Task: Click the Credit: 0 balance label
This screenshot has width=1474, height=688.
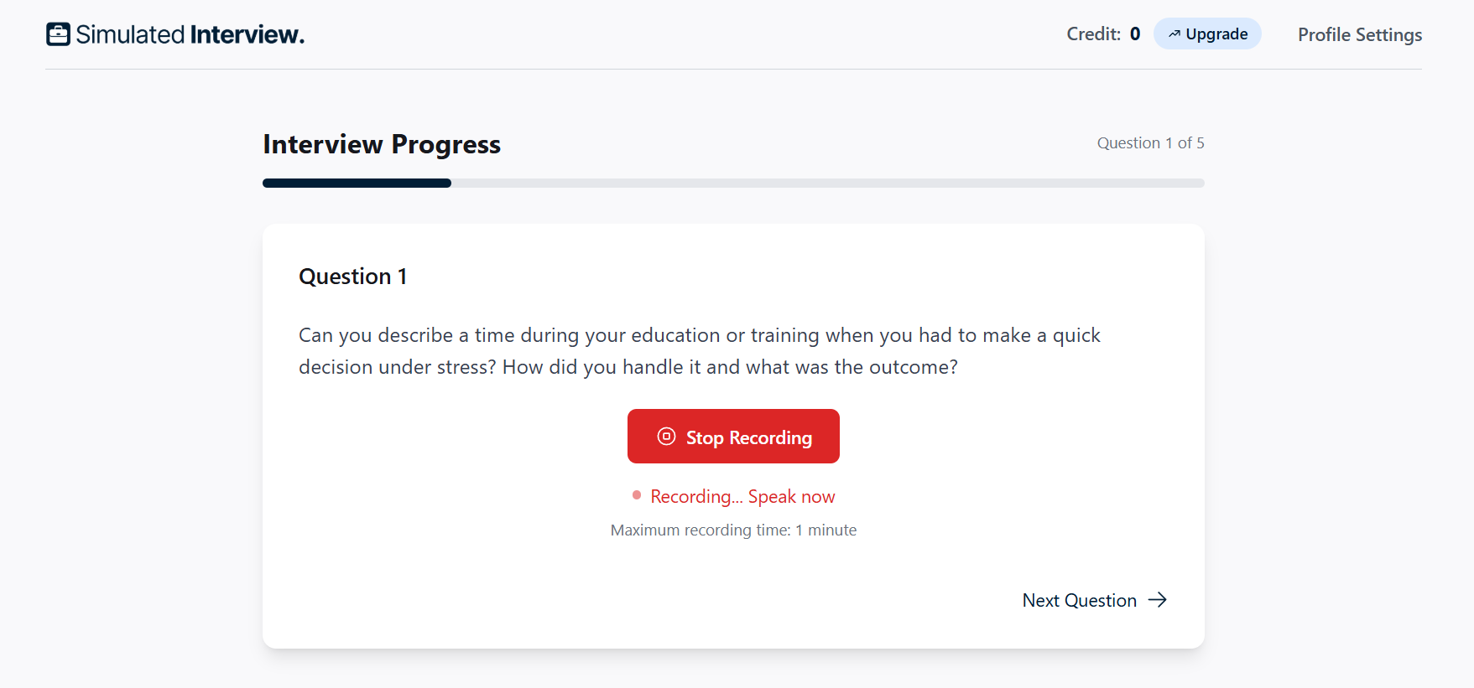Action: 1103,34
